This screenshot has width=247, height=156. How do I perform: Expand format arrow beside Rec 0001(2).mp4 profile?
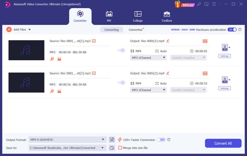coord(229,80)
